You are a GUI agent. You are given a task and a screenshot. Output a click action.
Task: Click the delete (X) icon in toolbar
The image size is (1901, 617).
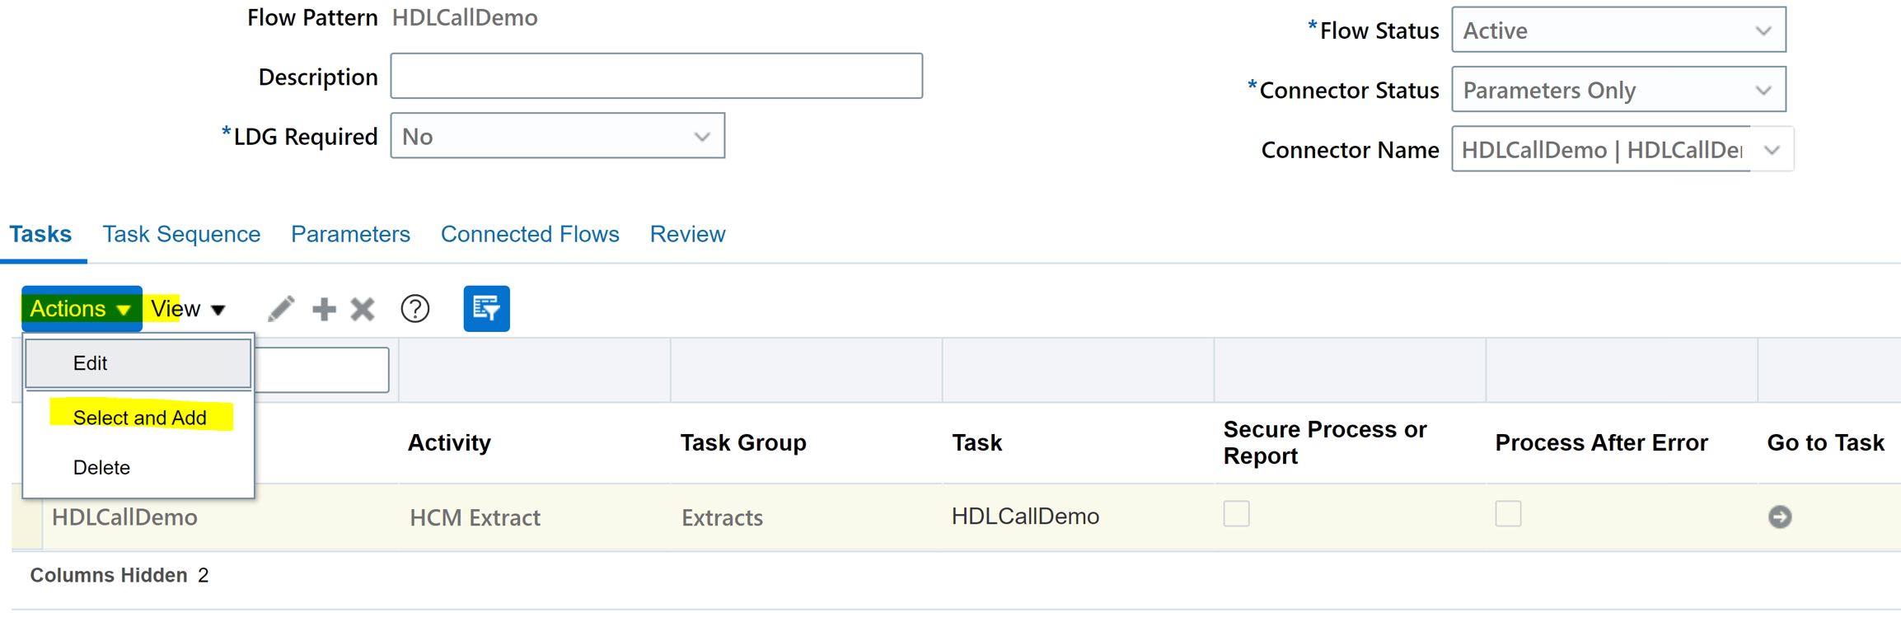click(361, 309)
